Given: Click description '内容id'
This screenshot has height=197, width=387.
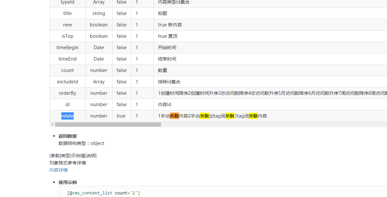Looking at the screenshot, I should coord(164,105).
